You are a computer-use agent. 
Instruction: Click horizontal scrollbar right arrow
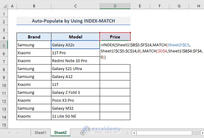click(202, 133)
